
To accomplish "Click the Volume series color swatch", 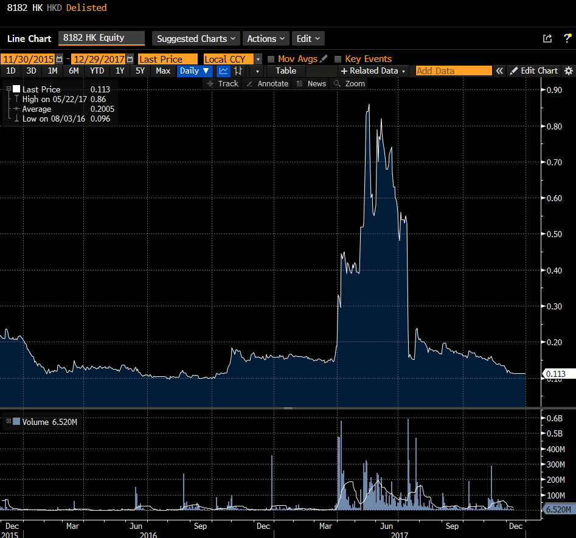I will (x=16, y=421).
